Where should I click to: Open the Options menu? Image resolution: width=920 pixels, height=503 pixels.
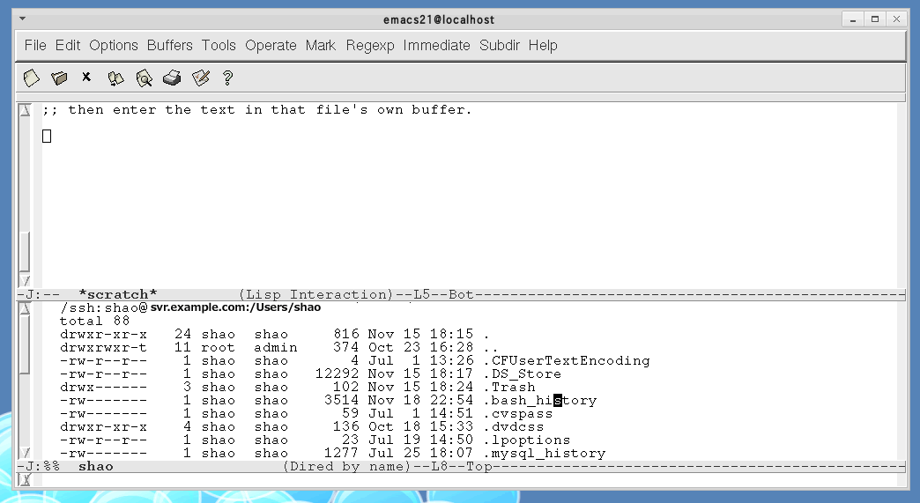[114, 45]
